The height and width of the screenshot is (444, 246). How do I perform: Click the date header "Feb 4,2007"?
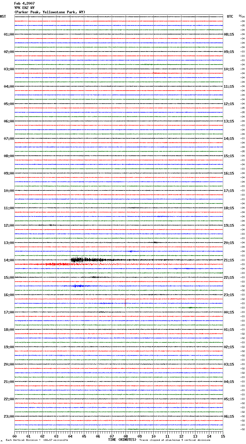coord(24,3)
